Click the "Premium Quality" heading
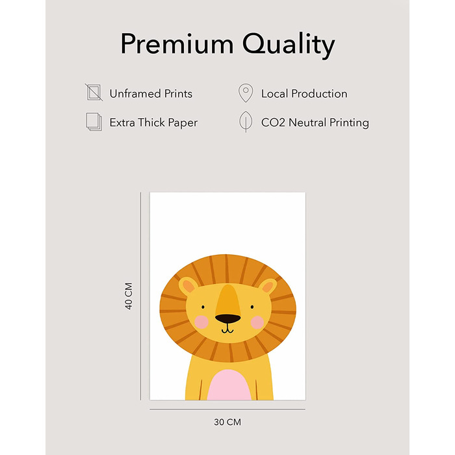The height and width of the screenshot is (455, 455). [x=227, y=44]
